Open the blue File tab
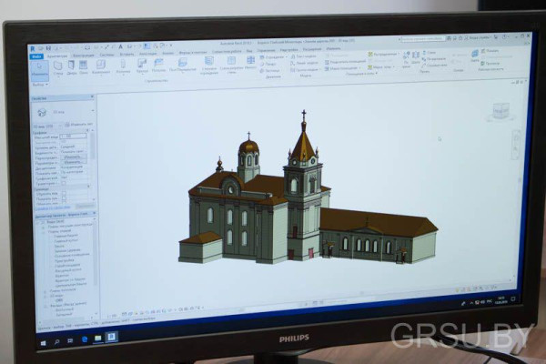The image size is (546, 364). [x=37, y=56]
